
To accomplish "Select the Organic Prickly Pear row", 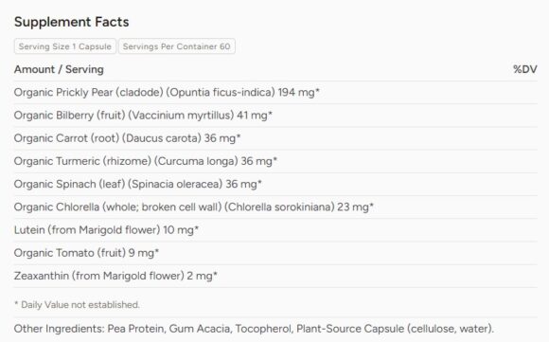I will 275,92.
